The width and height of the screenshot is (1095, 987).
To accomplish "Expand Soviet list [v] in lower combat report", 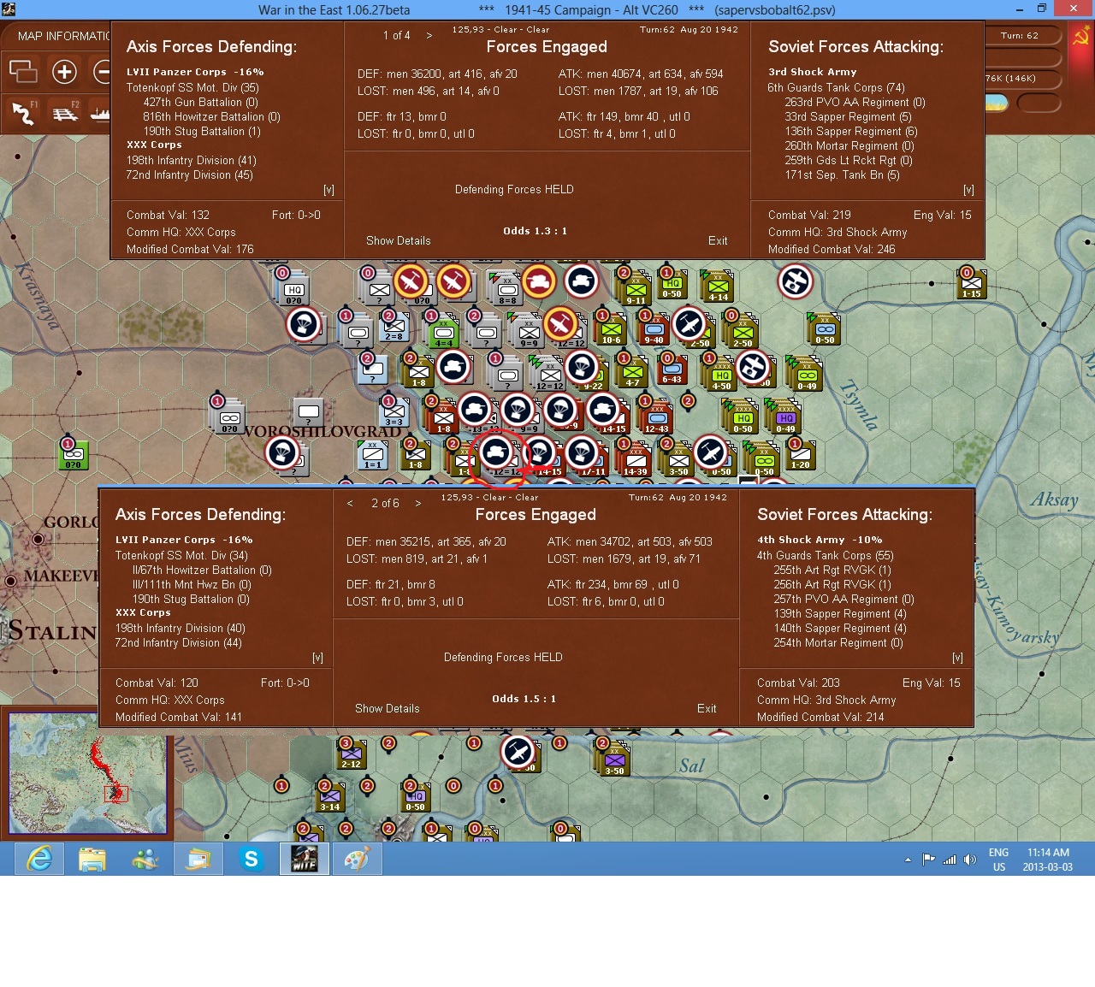I will click(957, 658).
